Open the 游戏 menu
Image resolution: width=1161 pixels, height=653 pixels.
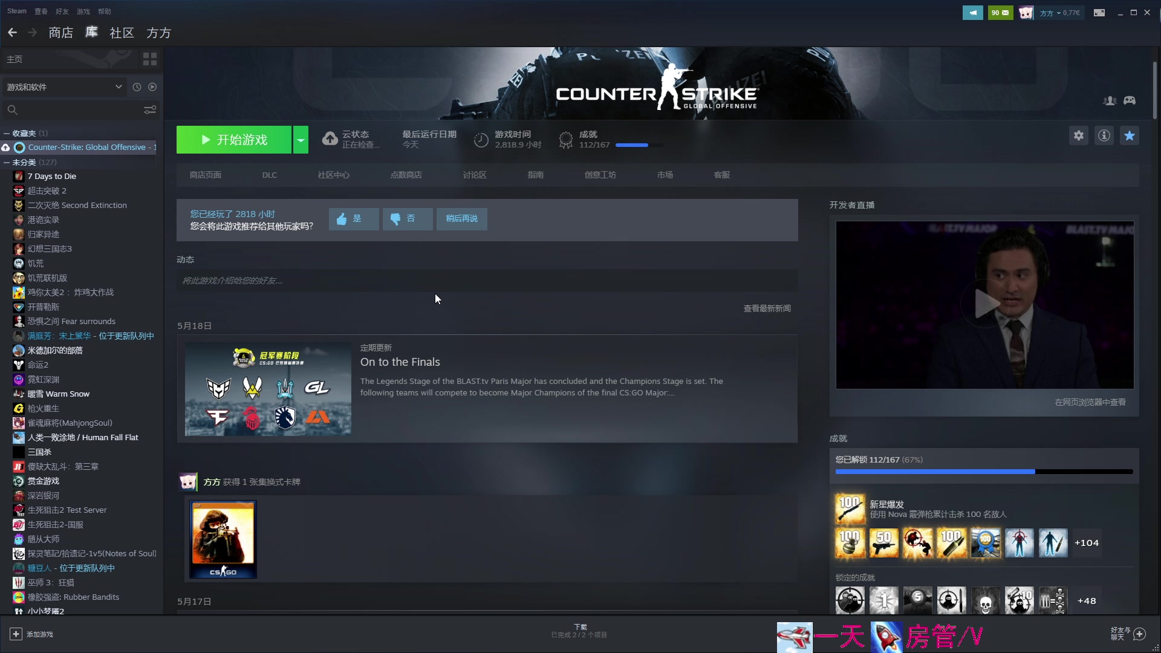tap(83, 11)
